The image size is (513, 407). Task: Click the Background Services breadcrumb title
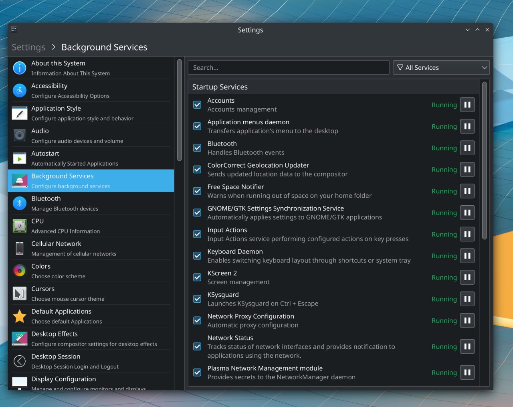(x=104, y=47)
